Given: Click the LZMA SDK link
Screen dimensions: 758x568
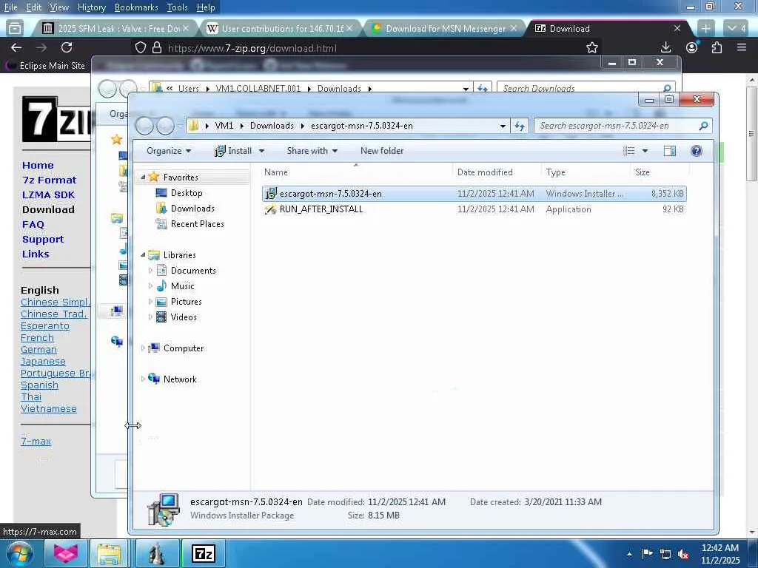Looking at the screenshot, I should point(48,195).
